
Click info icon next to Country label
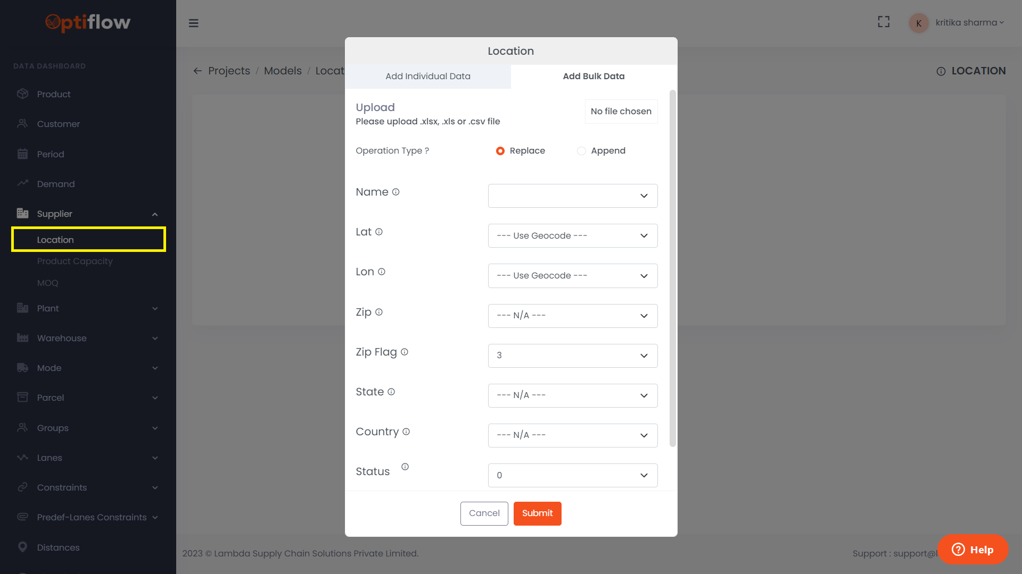[406, 432]
